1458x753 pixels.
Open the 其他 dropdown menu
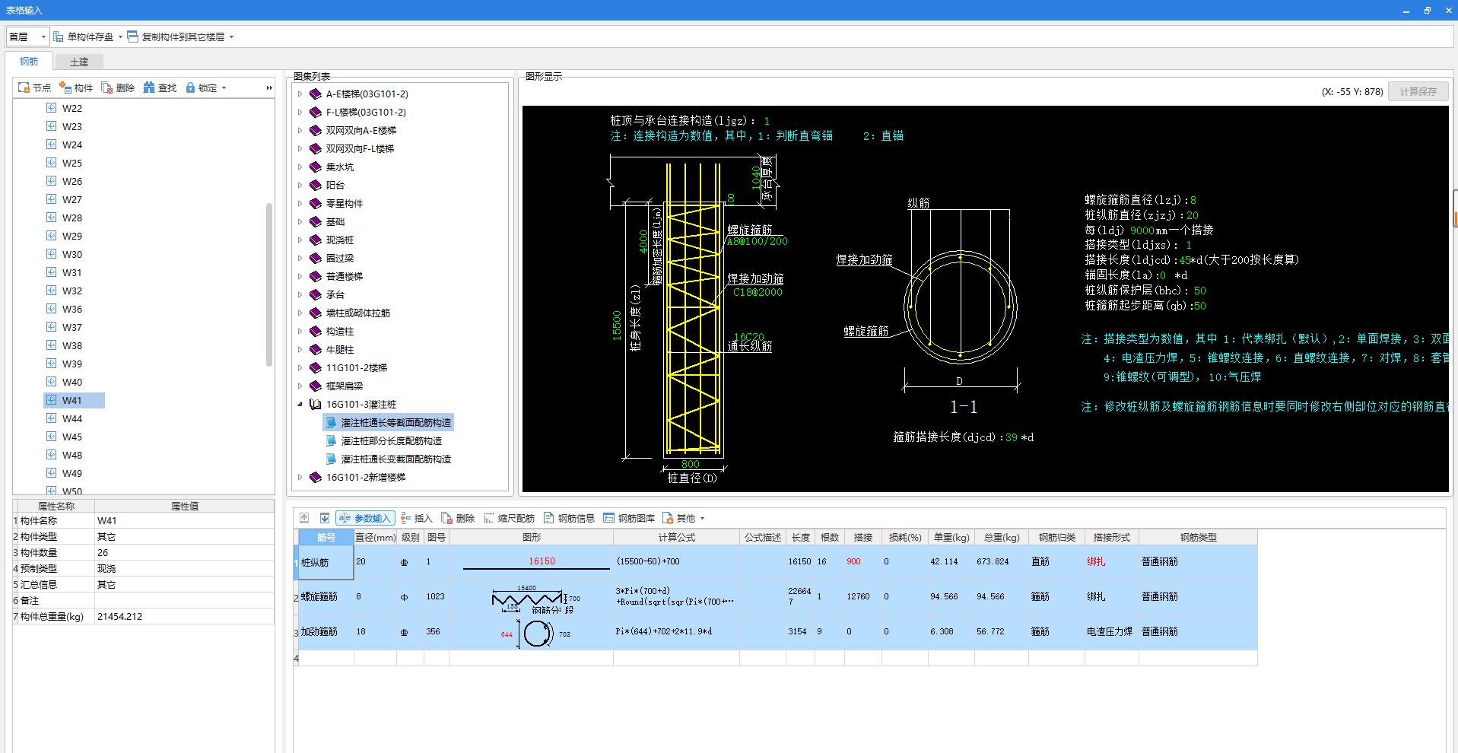tap(684, 518)
